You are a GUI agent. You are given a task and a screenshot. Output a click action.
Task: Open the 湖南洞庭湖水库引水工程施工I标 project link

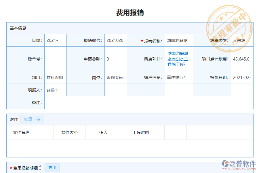(x=178, y=59)
